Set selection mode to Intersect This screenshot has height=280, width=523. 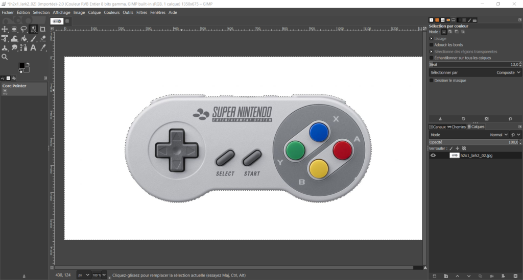463,32
